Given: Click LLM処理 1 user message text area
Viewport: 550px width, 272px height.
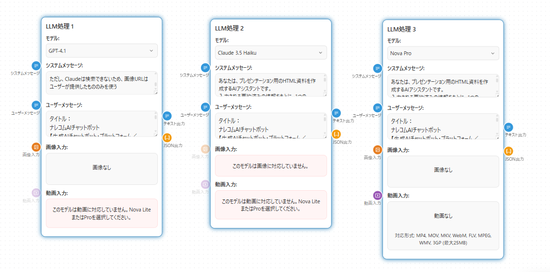Looking at the screenshot, I should pos(102,124).
